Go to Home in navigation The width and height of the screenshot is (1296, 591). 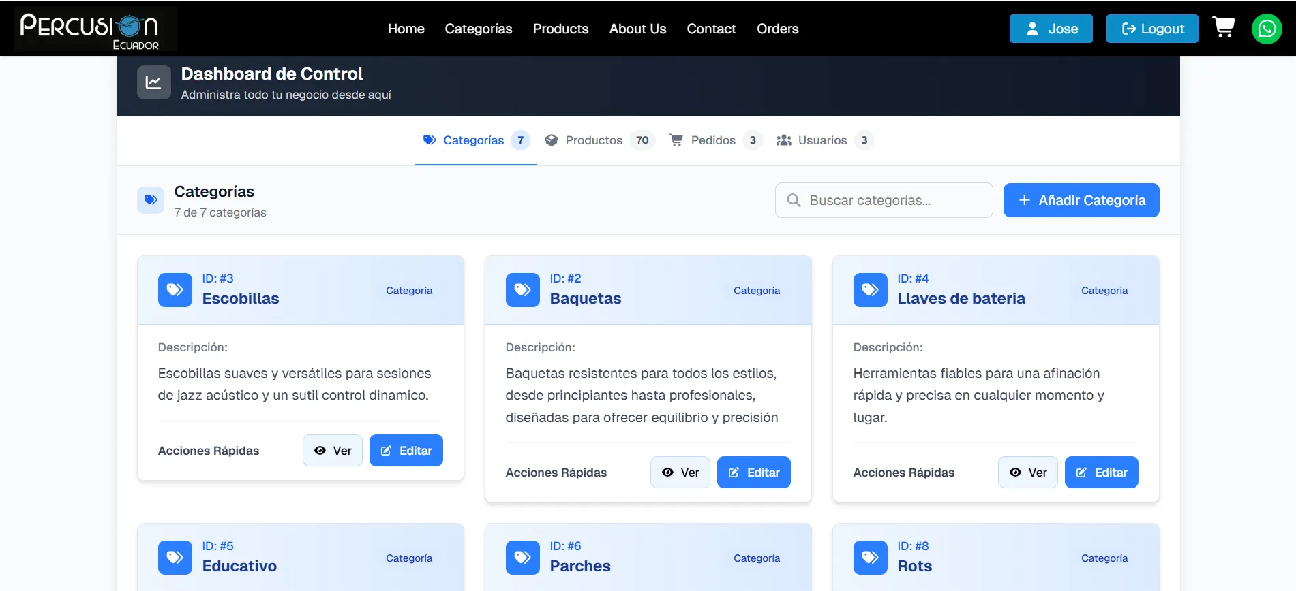pyautogui.click(x=406, y=29)
